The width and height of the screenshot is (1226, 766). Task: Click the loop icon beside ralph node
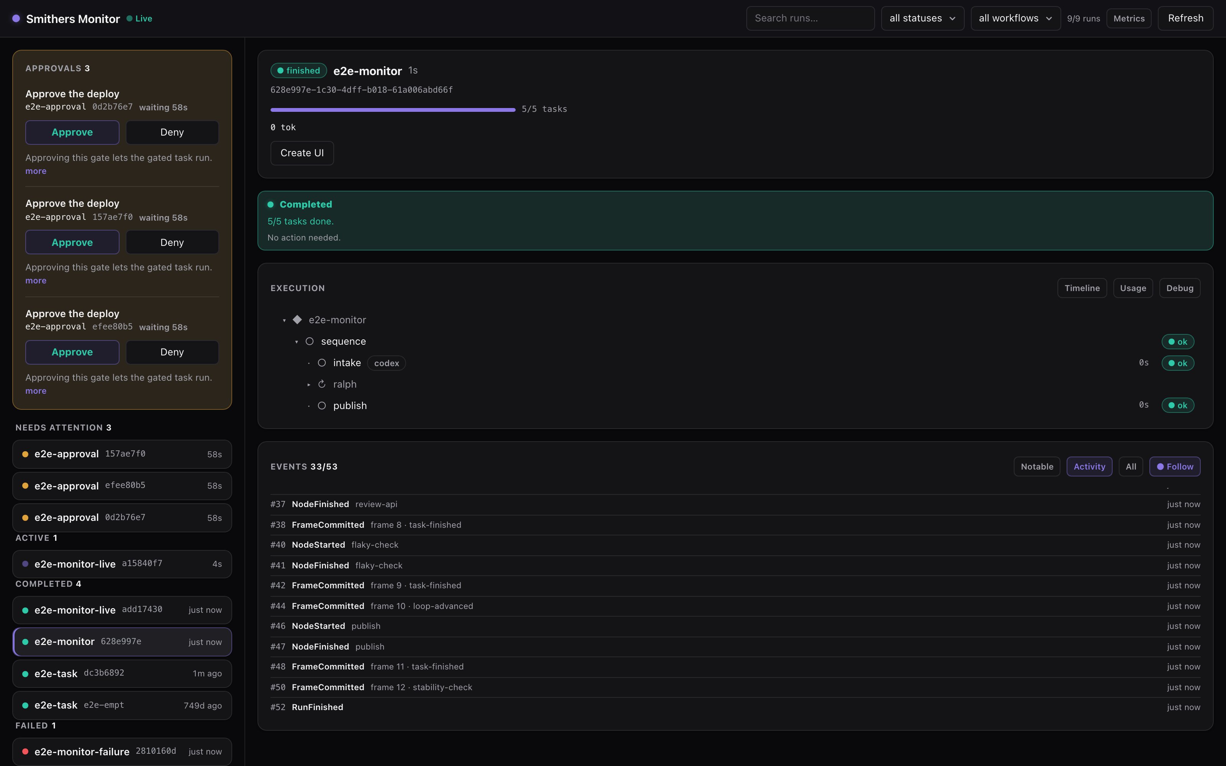point(322,385)
